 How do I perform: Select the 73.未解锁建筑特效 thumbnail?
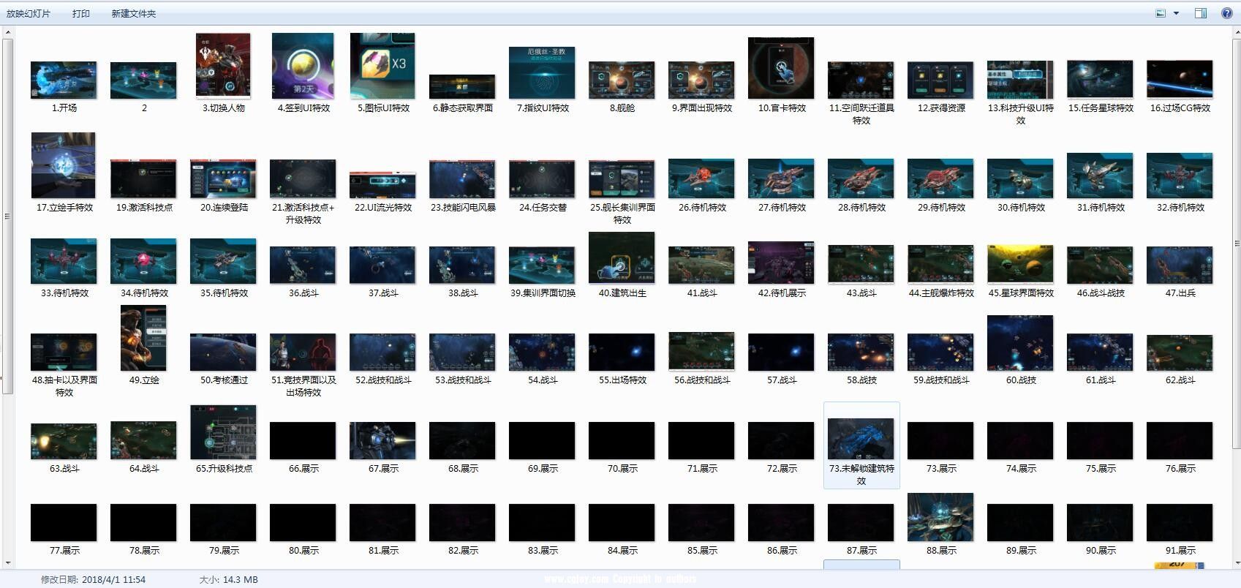[861, 439]
